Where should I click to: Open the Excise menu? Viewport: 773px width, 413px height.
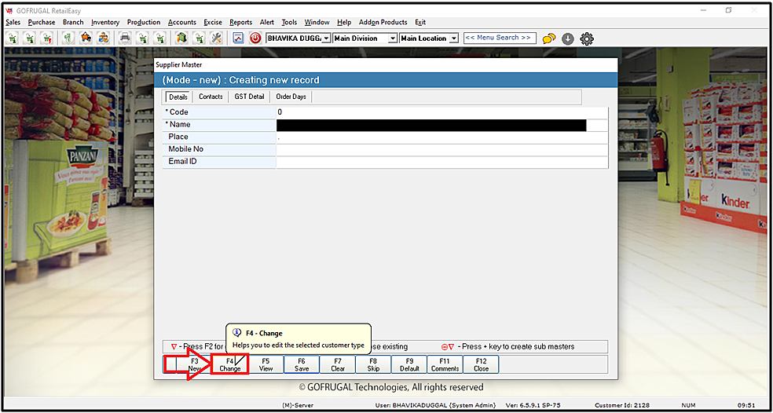coord(213,22)
